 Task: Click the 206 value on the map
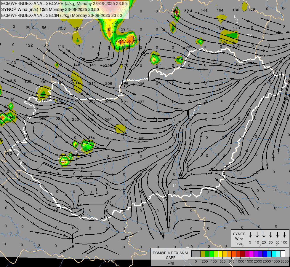click(109, 84)
